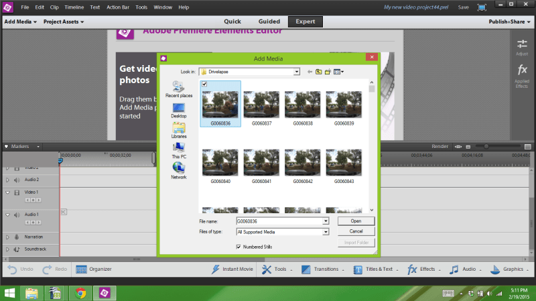This screenshot has height=301, width=536.
Task: Create a new folder in Add Media dialog
Action: [x=328, y=72]
